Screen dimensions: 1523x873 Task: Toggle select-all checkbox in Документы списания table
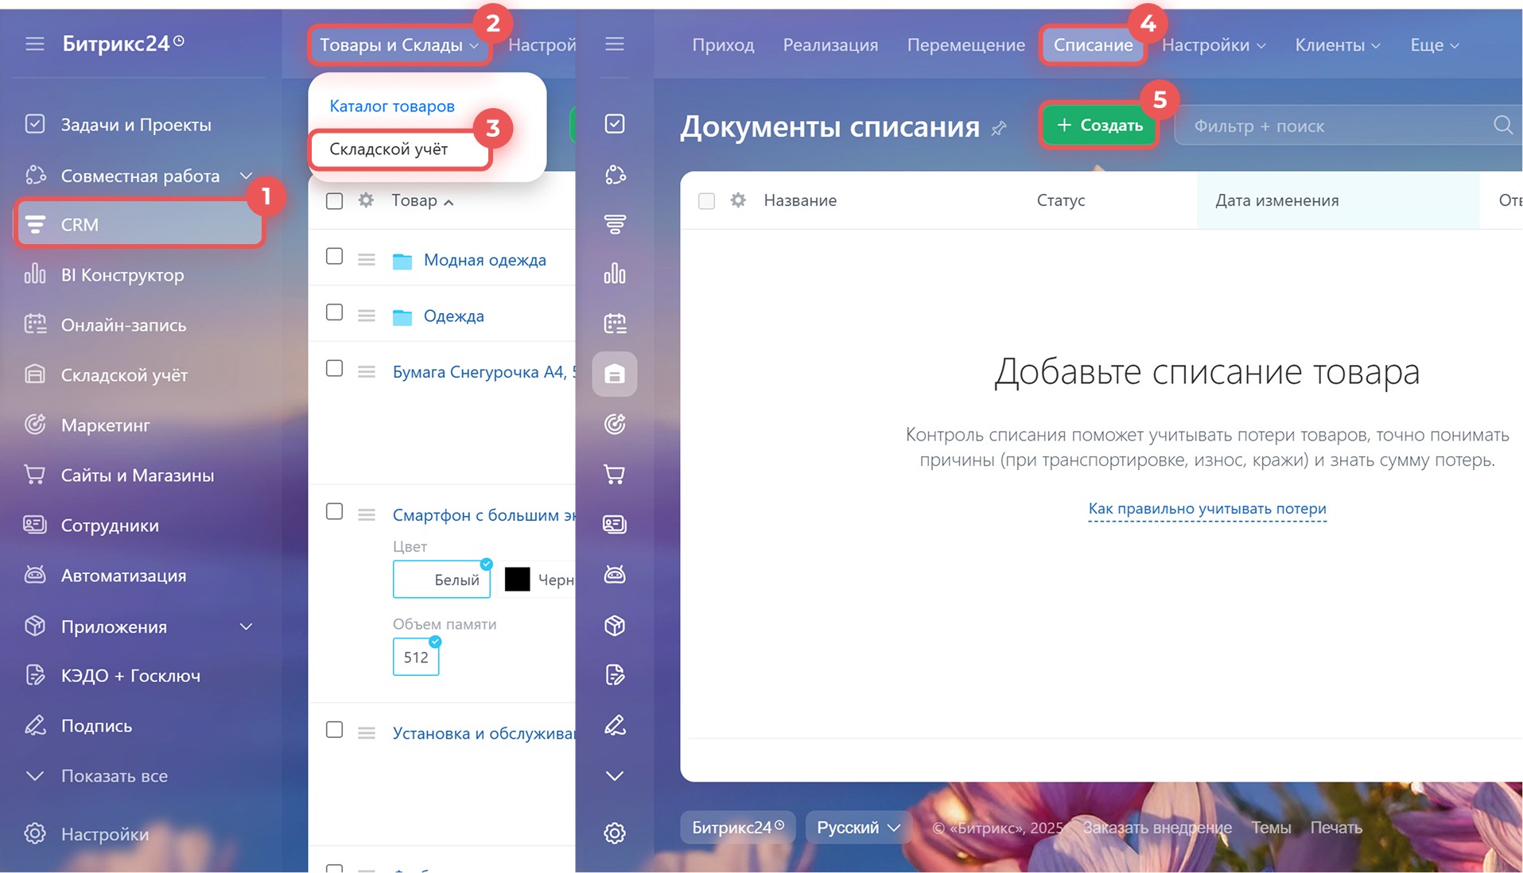[706, 201]
